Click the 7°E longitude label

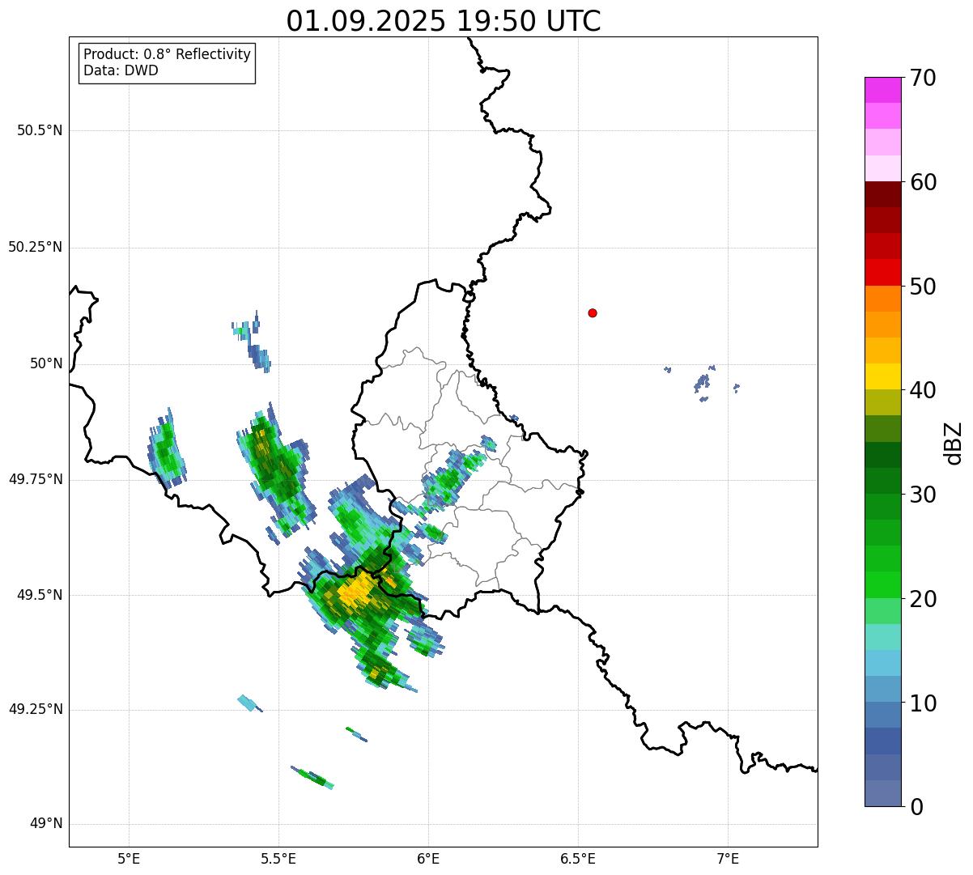click(728, 858)
